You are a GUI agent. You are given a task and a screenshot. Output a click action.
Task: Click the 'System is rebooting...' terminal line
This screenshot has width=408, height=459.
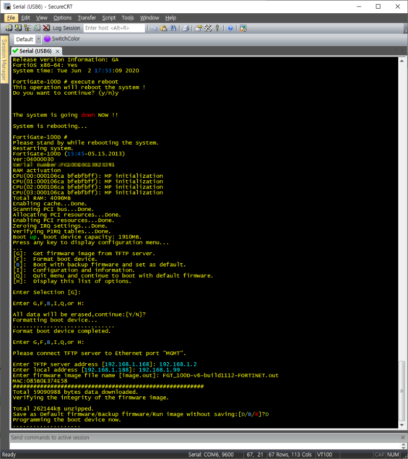point(50,126)
